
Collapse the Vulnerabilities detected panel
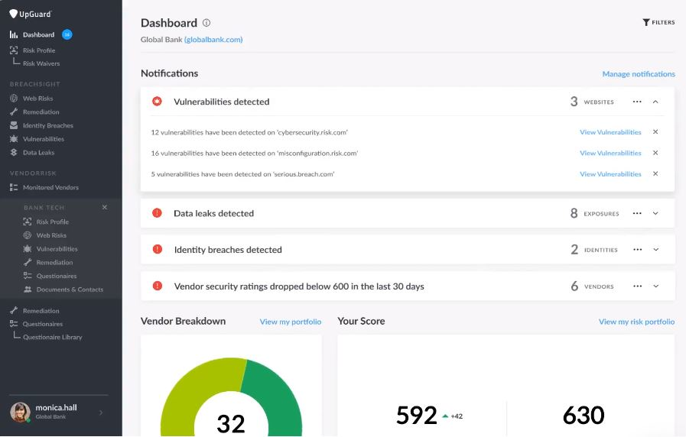[655, 102]
